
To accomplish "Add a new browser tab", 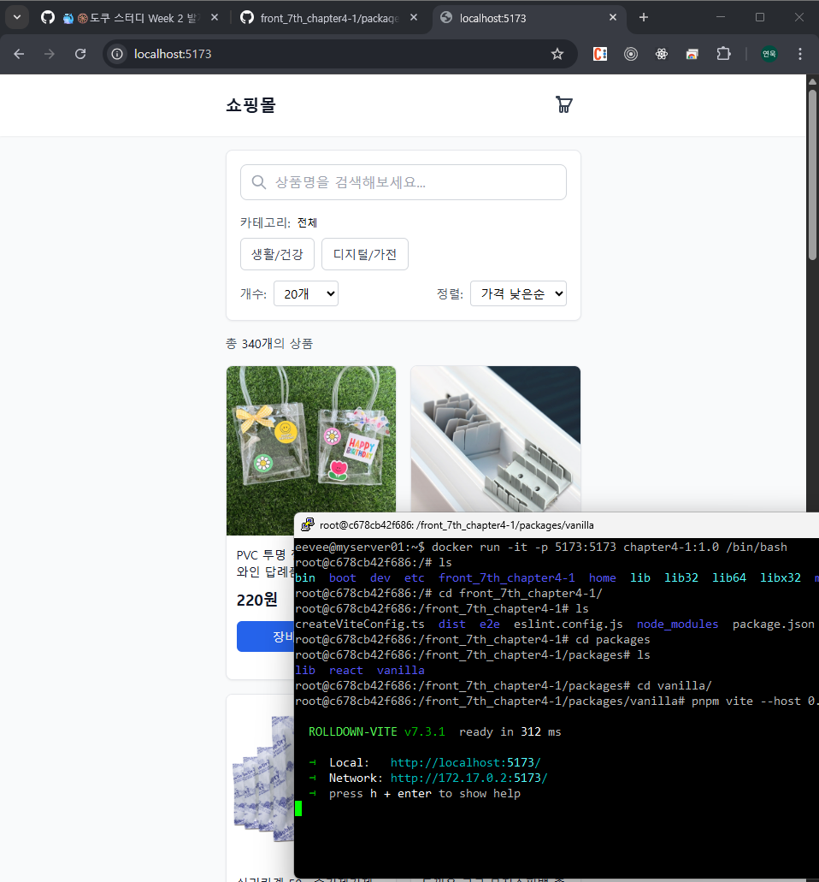I will tap(644, 17).
